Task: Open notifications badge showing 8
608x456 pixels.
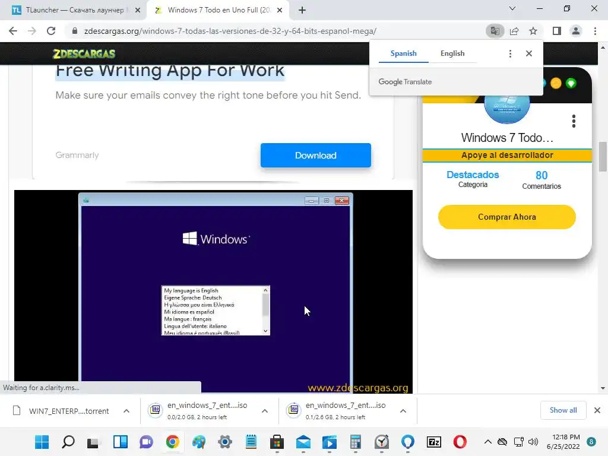Action: (x=591, y=442)
